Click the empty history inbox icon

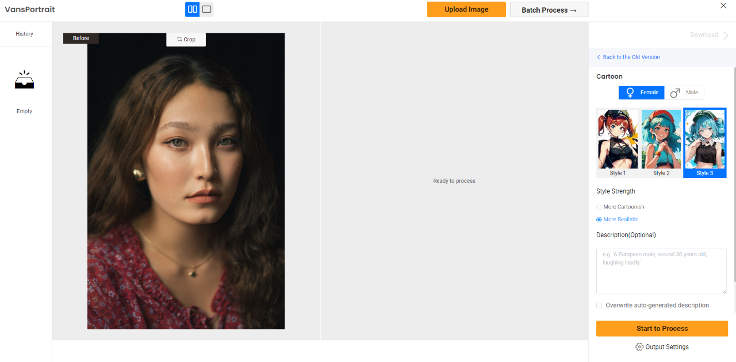[24, 80]
